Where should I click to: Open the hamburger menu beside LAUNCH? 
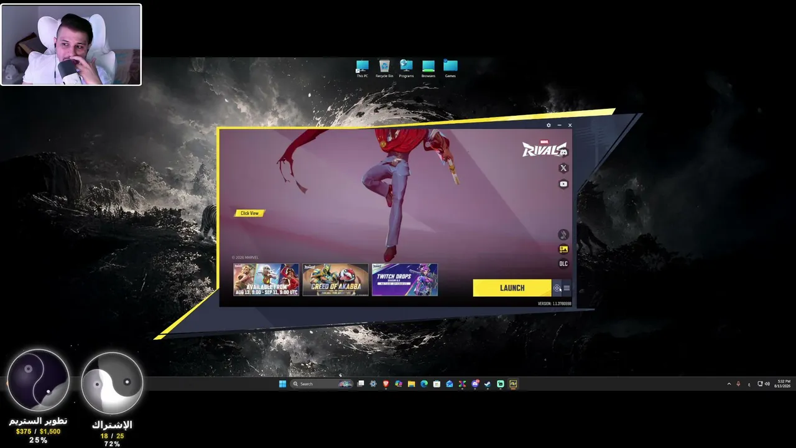567,288
